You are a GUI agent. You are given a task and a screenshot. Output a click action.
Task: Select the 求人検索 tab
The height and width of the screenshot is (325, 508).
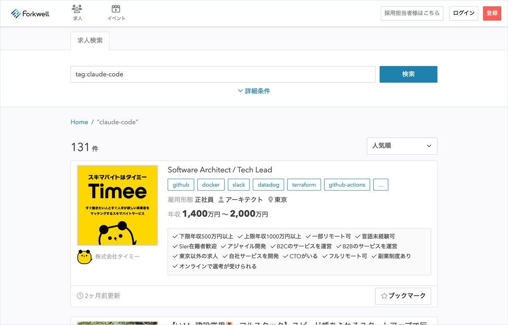(90, 41)
